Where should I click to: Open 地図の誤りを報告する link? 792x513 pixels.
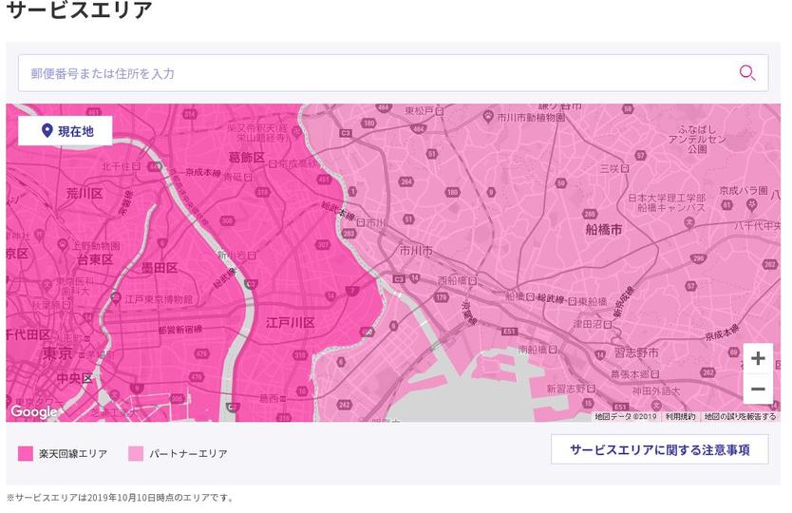tap(740, 417)
